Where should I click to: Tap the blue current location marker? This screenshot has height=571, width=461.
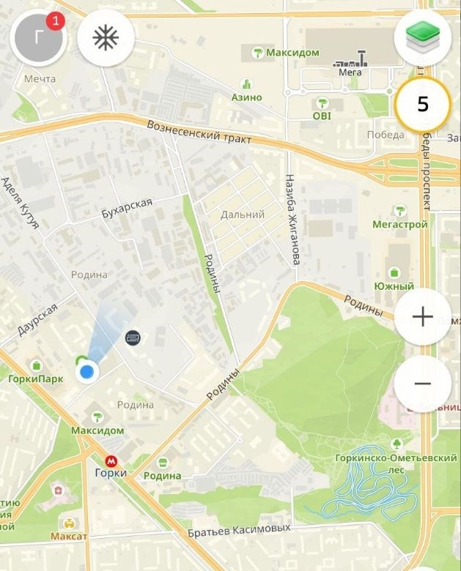(x=86, y=372)
